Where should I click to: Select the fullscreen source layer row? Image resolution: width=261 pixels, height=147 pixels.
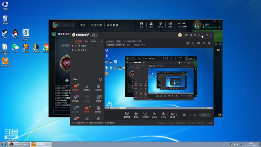point(87,50)
